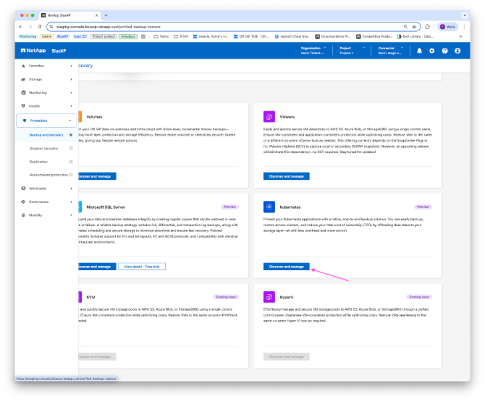Click the HyperV Coming soon badge
Screen dimensions: 485x401
coord(419,297)
